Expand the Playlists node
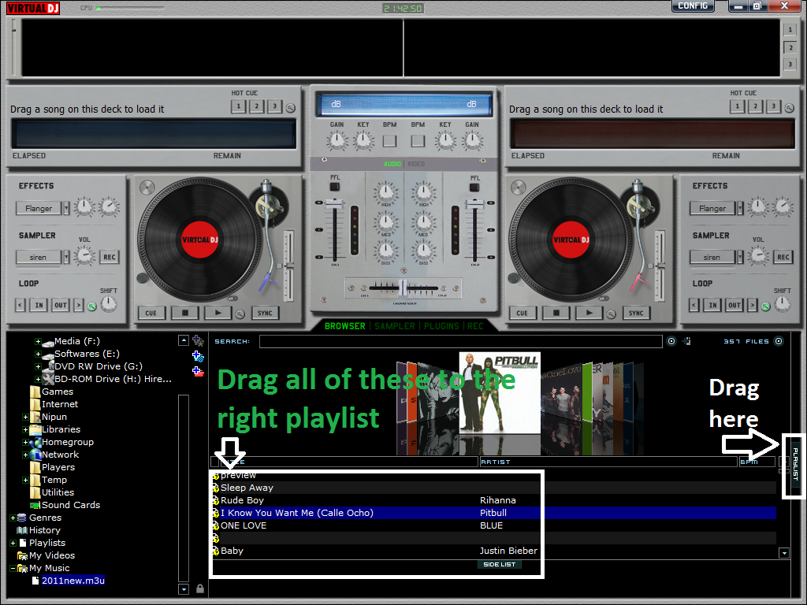The image size is (807, 605). pos(13,544)
